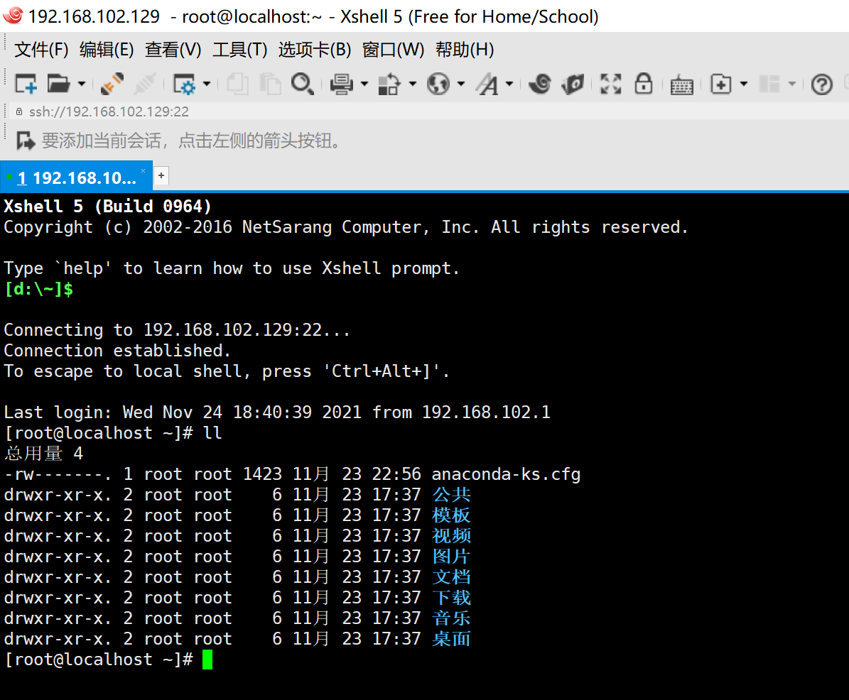The height and width of the screenshot is (700, 849).
Task: Click the 音乐 directory name
Action: (x=452, y=618)
